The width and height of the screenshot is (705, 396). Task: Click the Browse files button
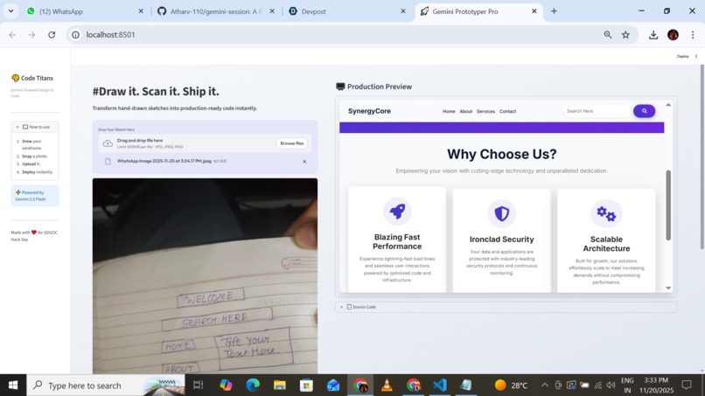tap(292, 143)
